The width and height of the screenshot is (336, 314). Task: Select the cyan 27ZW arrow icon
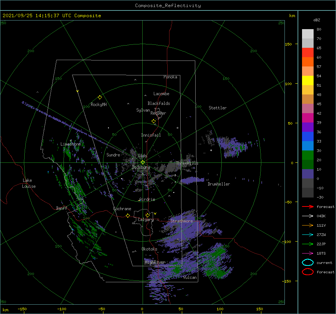click(308, 235)
